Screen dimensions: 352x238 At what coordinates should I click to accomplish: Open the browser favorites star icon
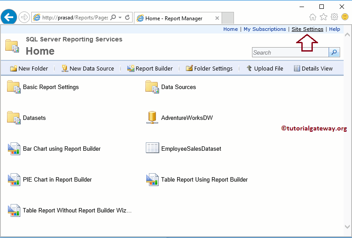pos(323,17)
